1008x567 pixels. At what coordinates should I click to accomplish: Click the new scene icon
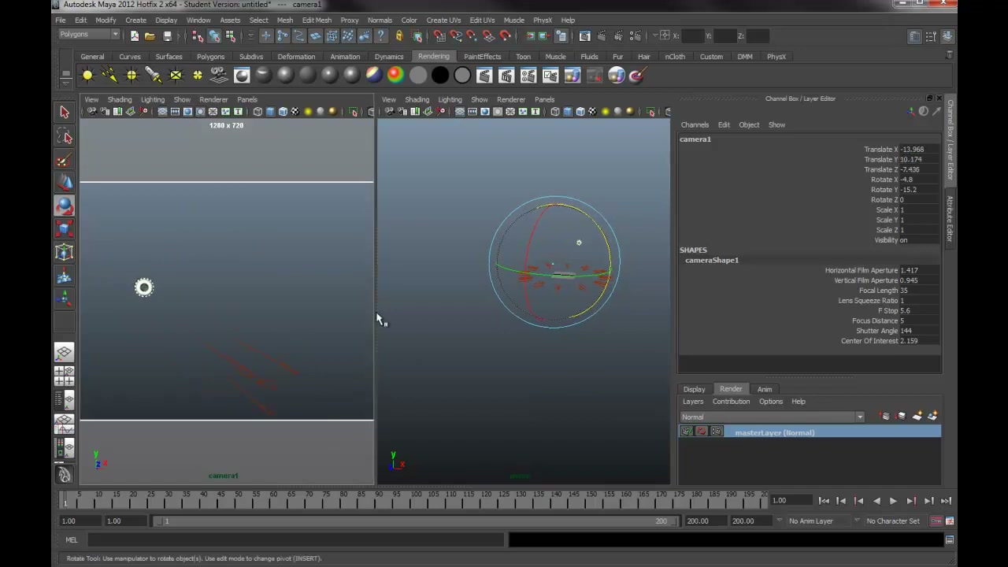(x=135, y=36)
